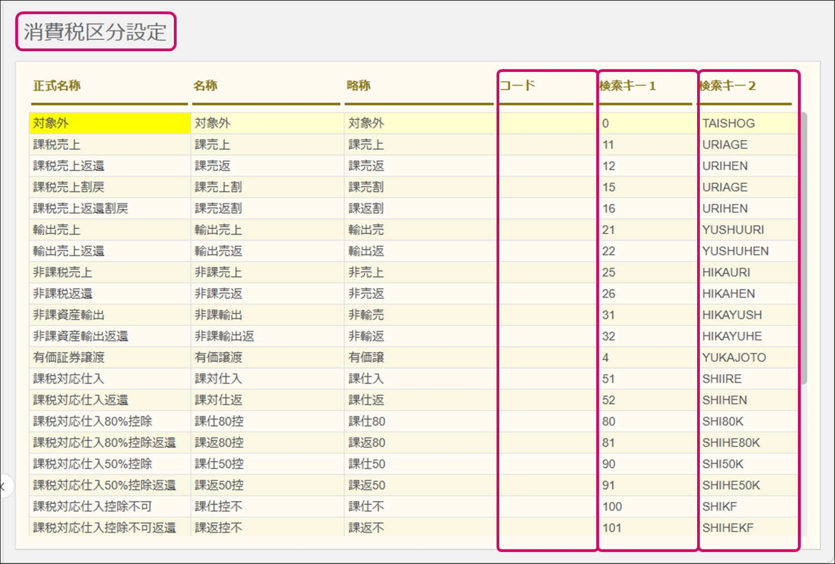Click the 正式名称 column header

pyautogui.click(x=57, y=86)
